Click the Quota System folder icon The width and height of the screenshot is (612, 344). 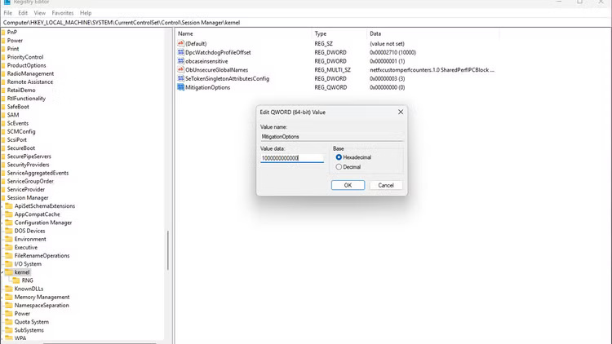click(9, 322)
